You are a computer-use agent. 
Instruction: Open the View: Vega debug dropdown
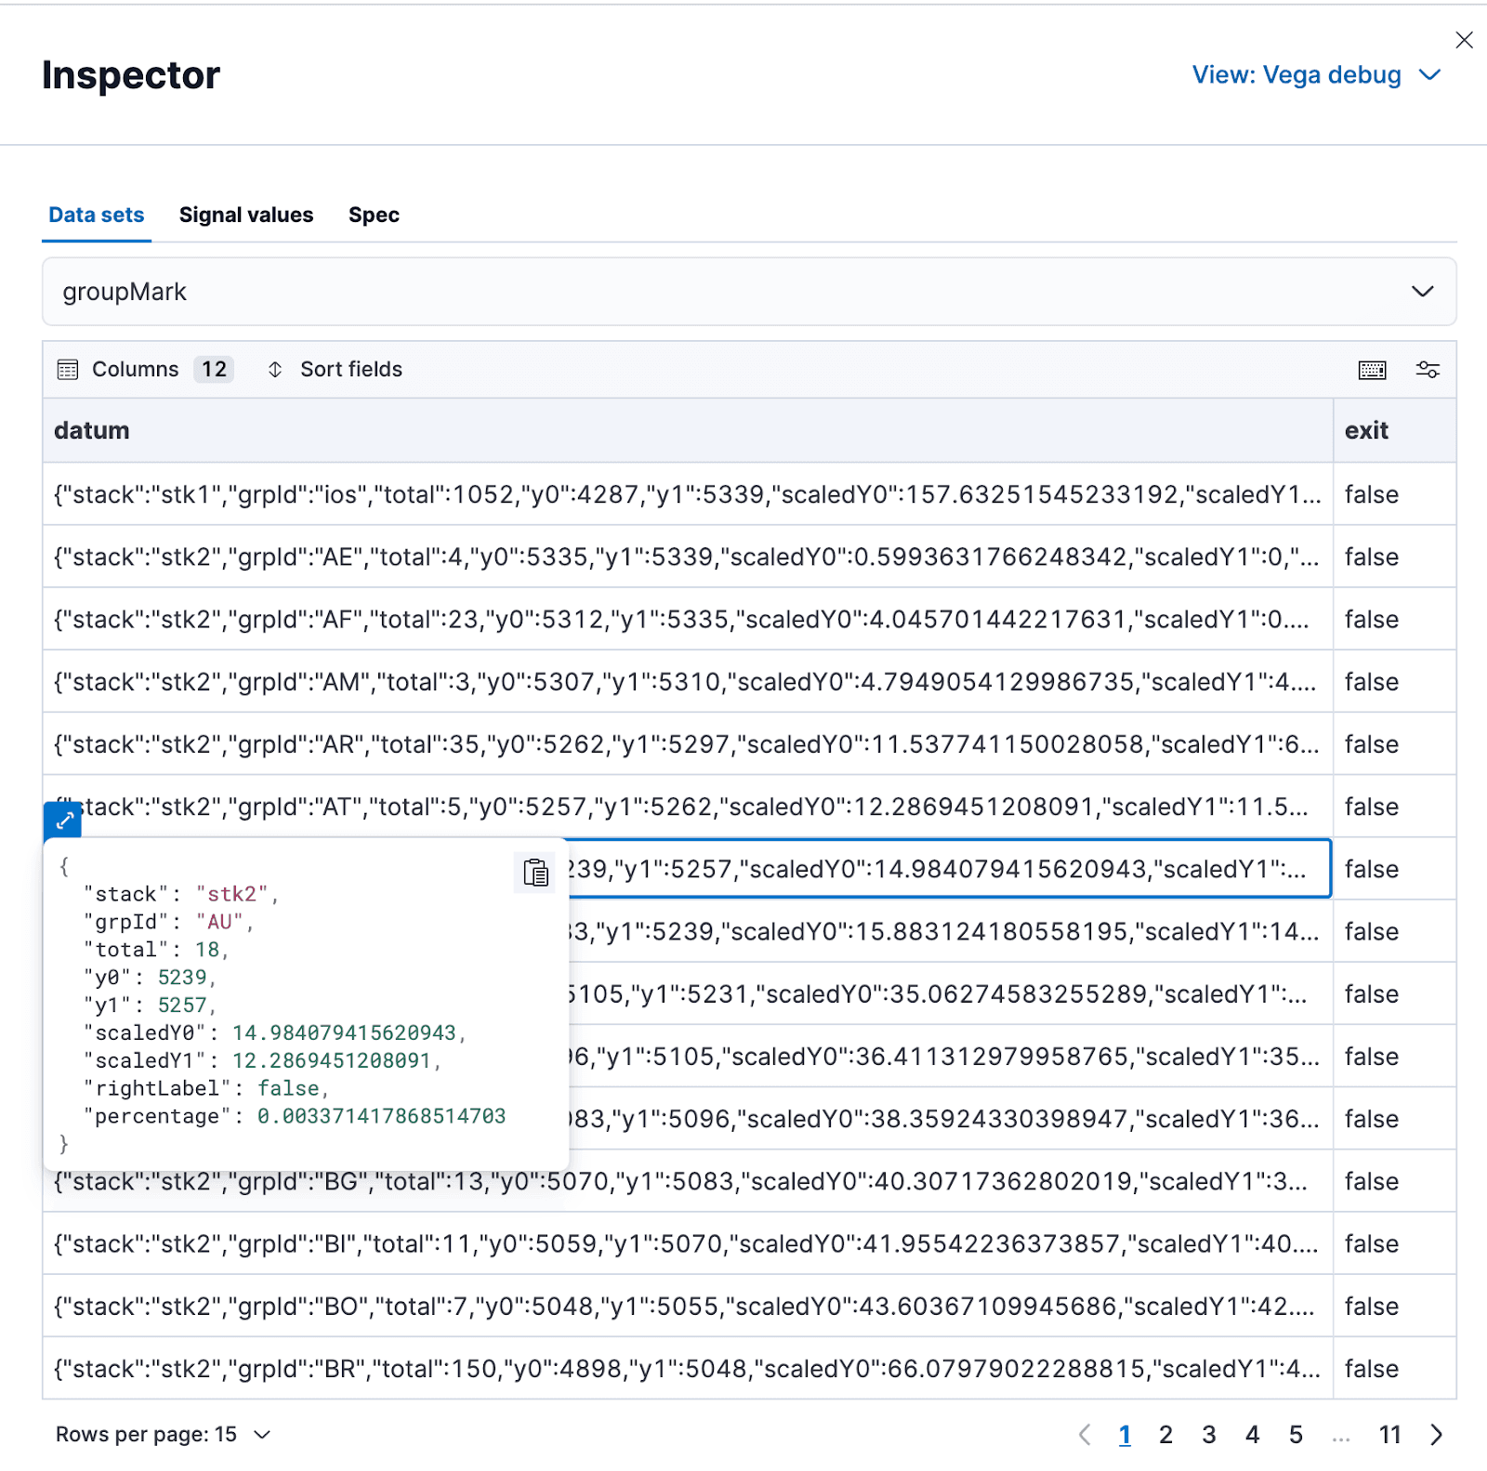[x=1316, y=74]
